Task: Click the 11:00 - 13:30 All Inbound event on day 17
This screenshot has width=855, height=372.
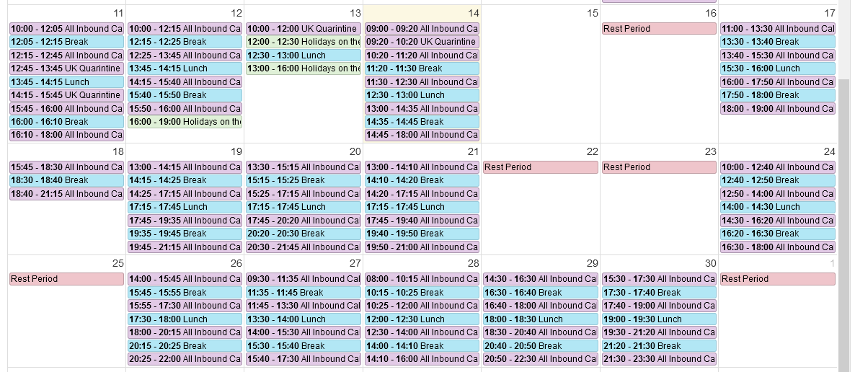Action: pos(778,28)
